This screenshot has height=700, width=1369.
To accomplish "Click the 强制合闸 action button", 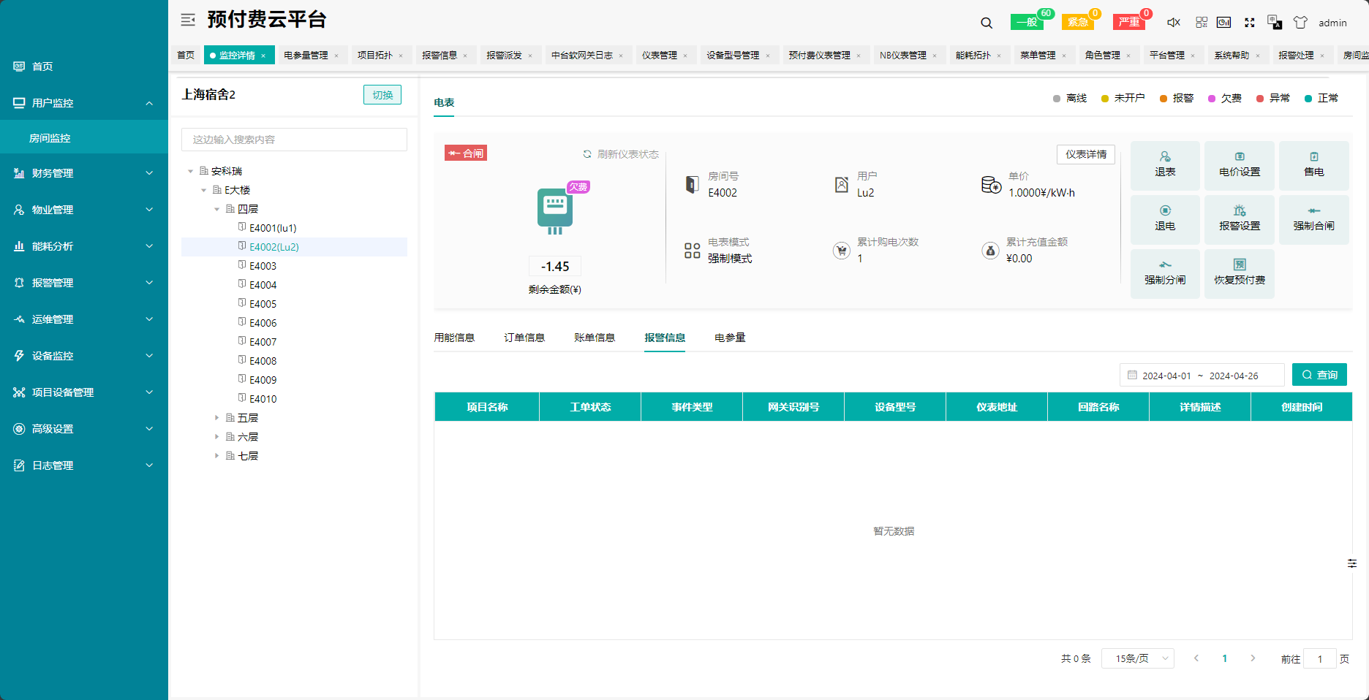I will pyautogui.click(x=1313, y=219).
